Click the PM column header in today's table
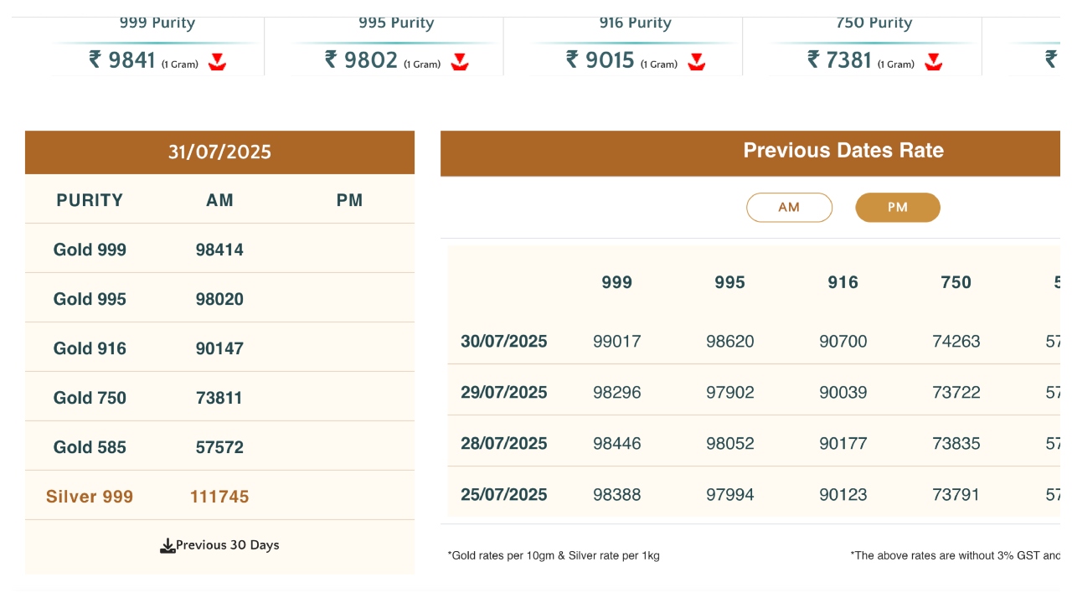Image resolution: width=1072 pixels, height=603 pixels. [349, 200]
